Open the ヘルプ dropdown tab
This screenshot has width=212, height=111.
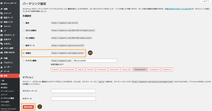(205, 1)
